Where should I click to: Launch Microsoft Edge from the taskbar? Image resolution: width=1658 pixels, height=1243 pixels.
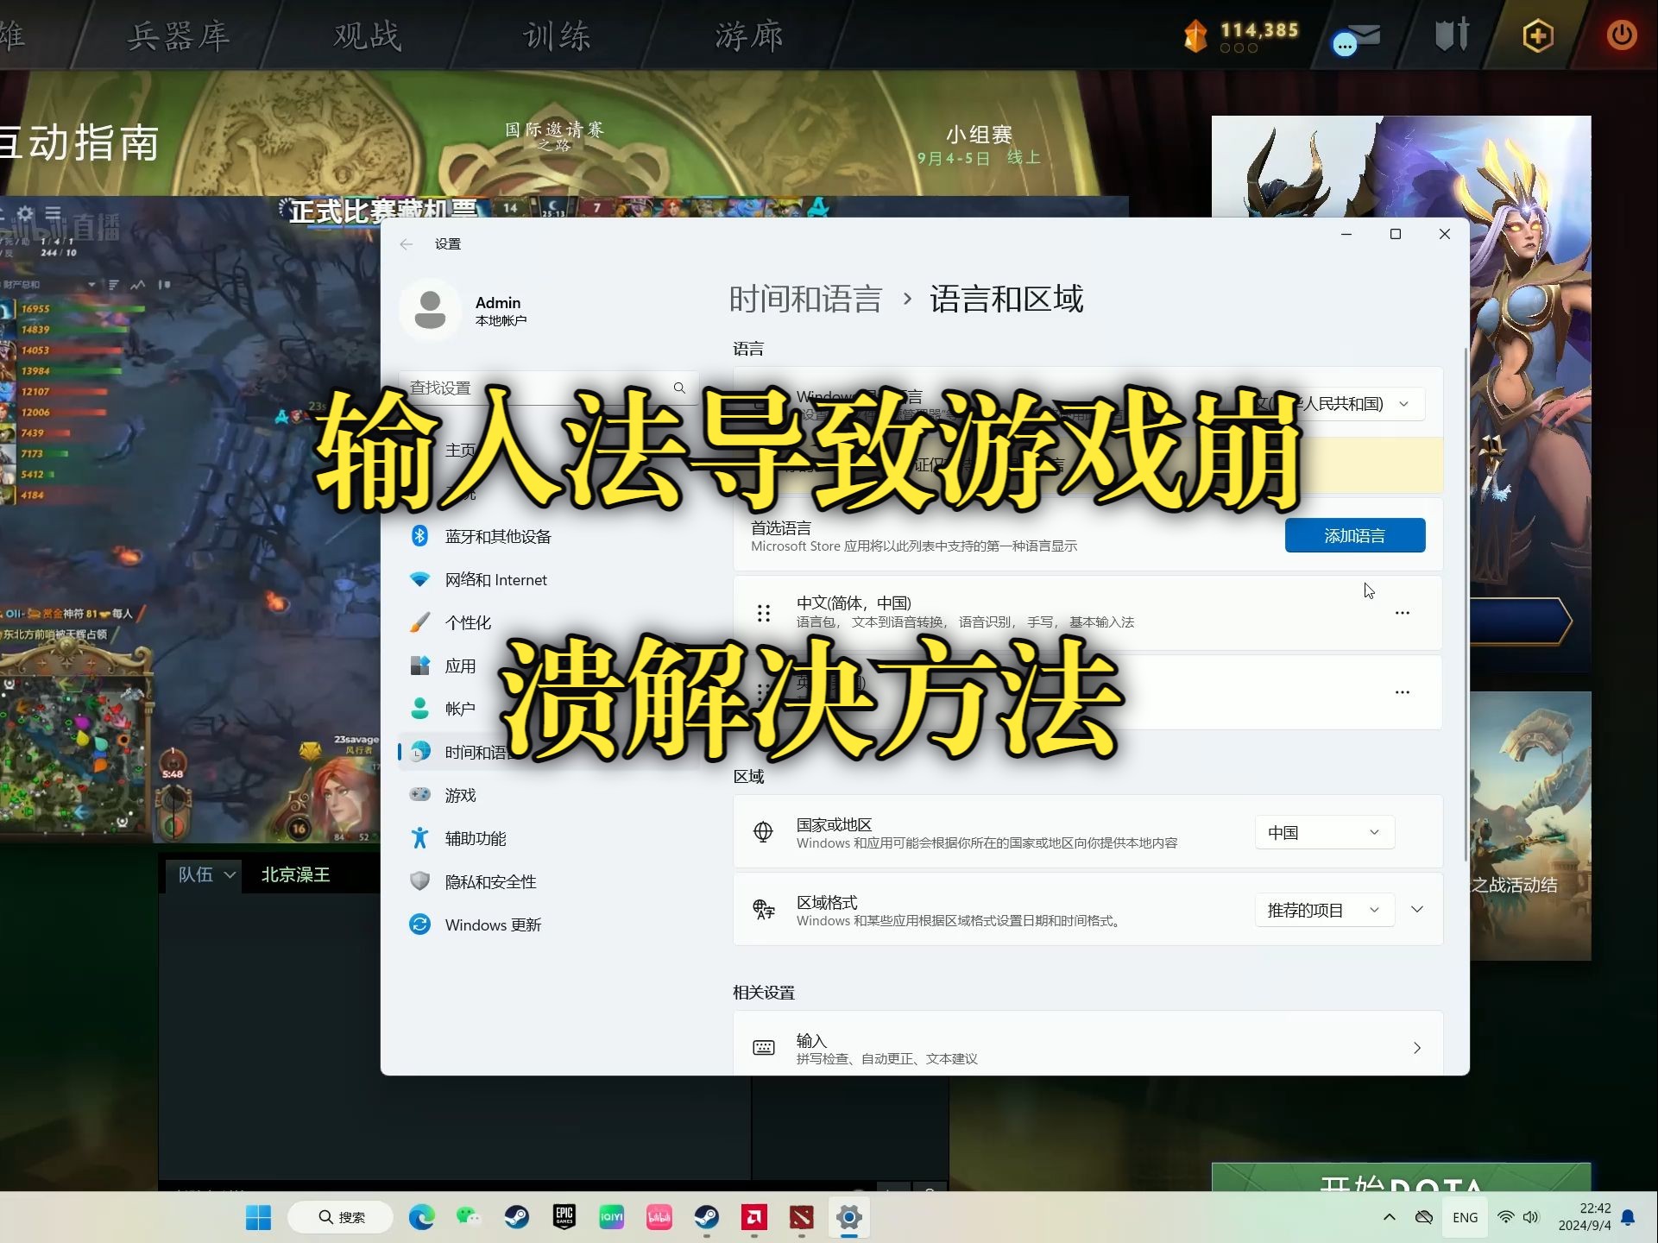(422, 1217)
